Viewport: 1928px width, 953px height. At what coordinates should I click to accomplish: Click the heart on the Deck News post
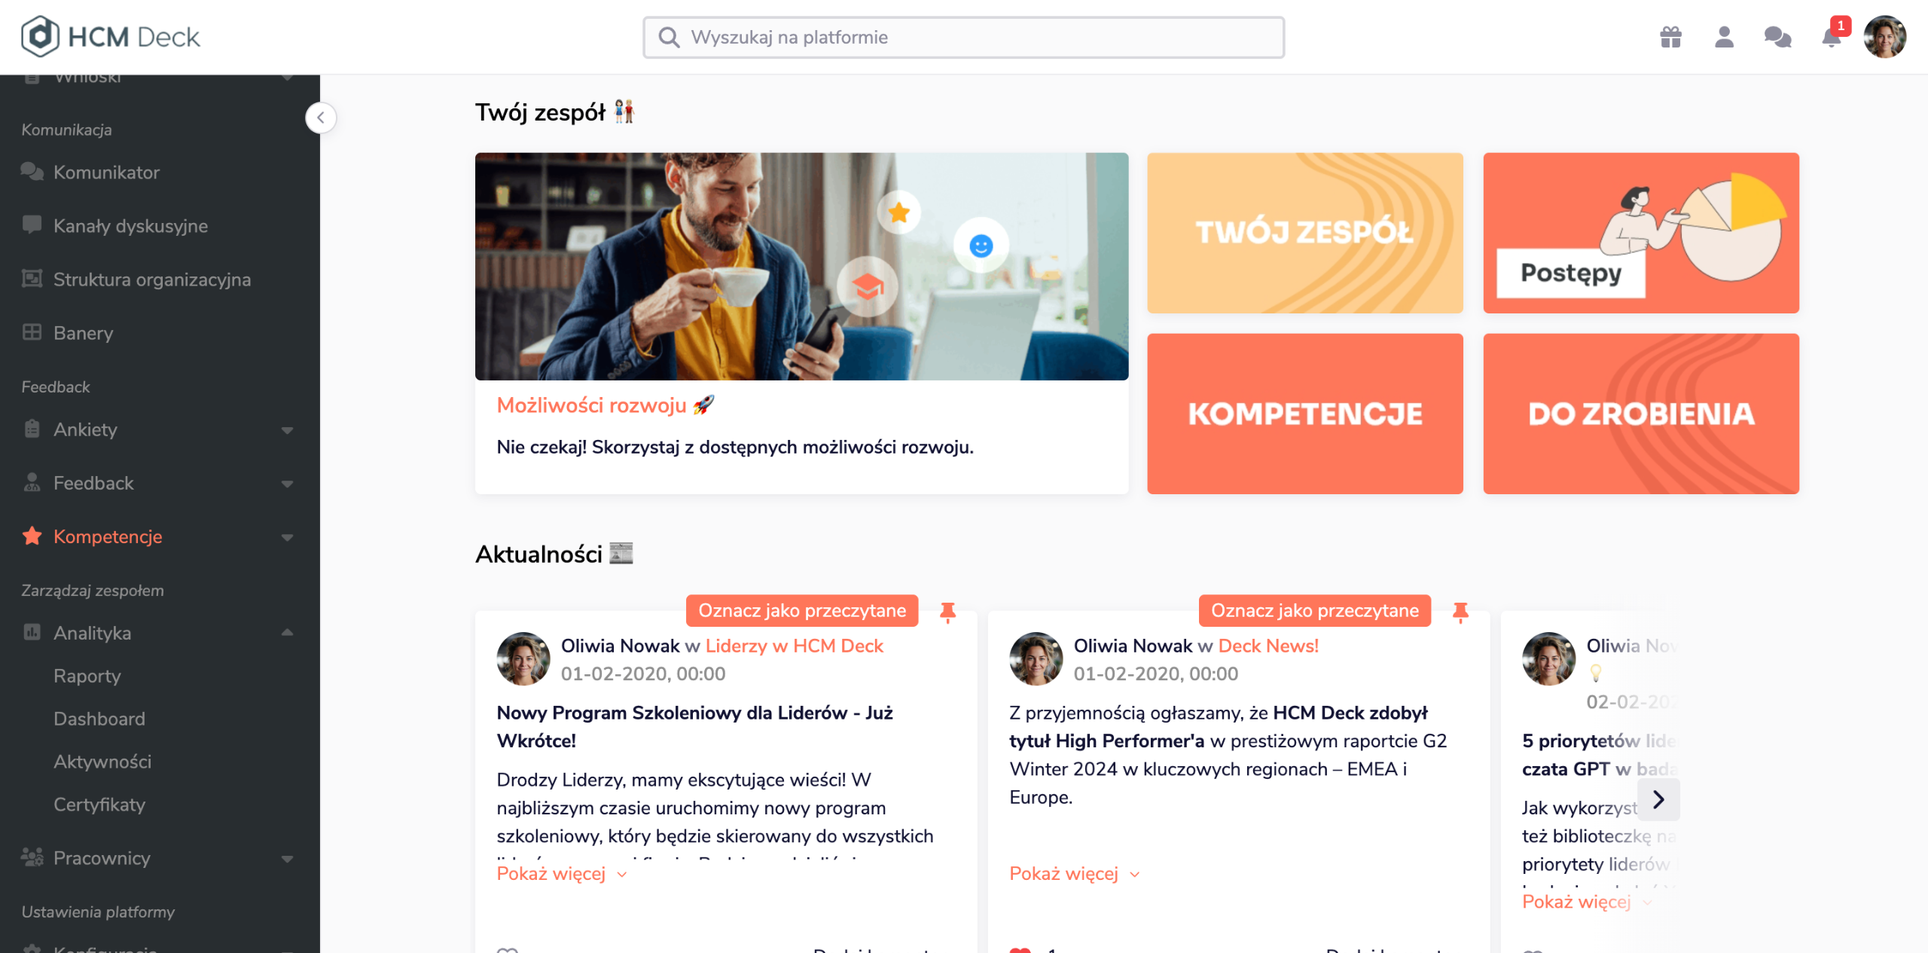(1020, 949)
